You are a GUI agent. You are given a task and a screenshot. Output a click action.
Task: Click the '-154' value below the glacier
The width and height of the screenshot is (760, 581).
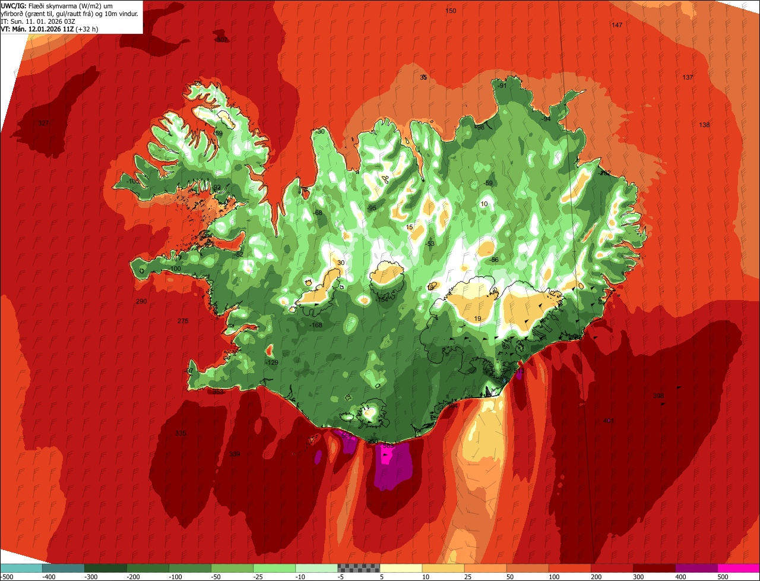click(382, 299)
